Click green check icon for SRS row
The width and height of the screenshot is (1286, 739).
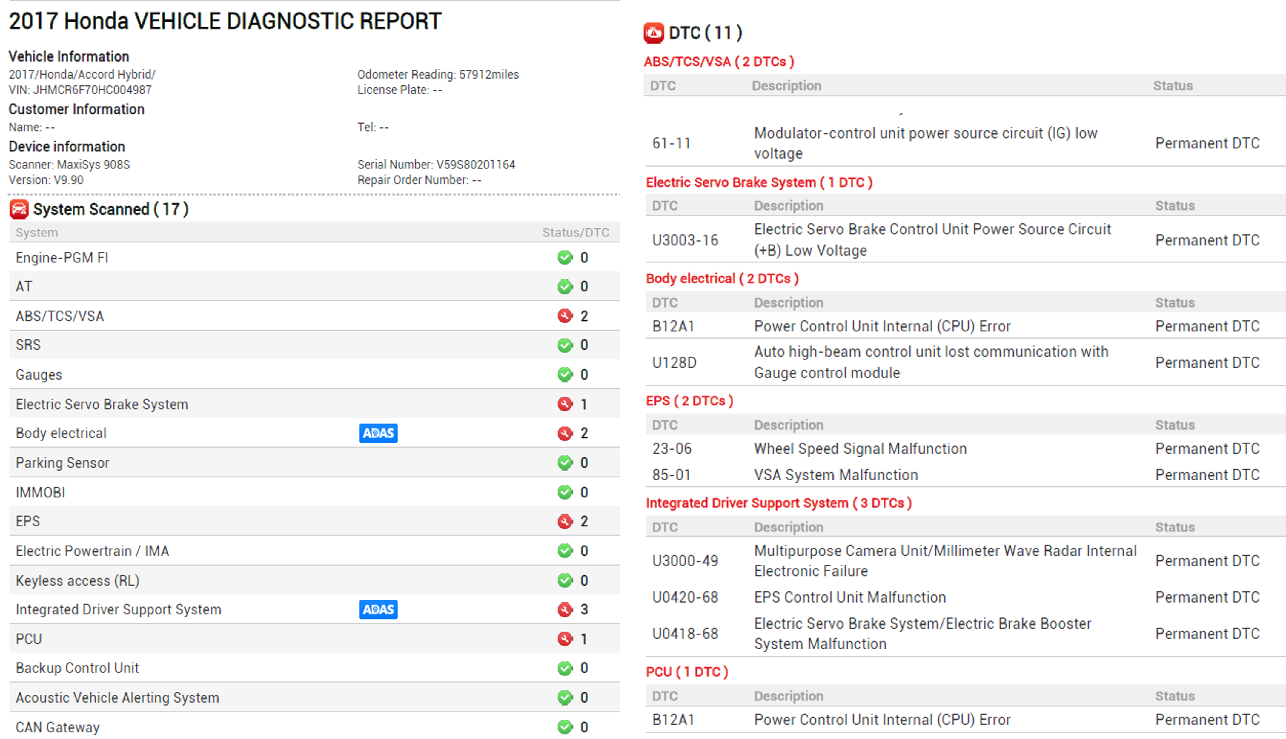click(565, 345)
